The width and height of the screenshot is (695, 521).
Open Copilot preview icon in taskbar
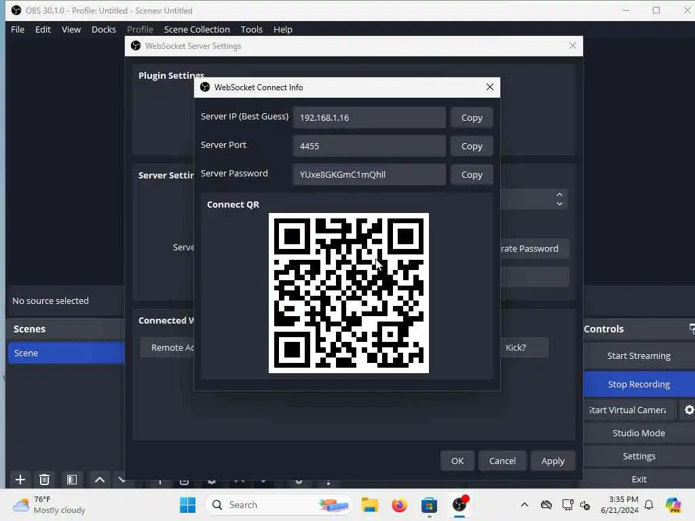click(x=673, y=505)
